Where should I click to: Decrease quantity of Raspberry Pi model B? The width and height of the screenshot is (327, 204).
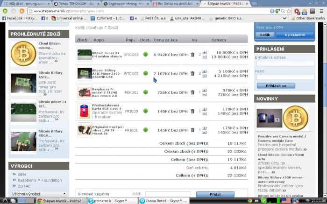[x=205, y=94]
